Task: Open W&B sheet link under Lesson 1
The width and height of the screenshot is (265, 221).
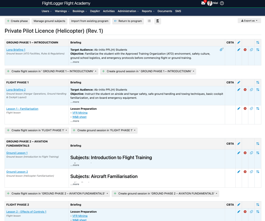Action: 79,117
